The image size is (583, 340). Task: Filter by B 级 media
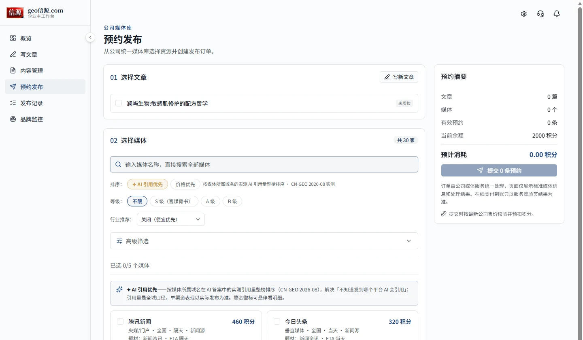pyautogui.click(x=232, y=201)
